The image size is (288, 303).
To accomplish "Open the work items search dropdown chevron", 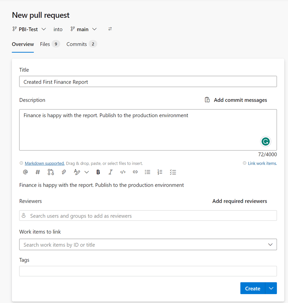I will tap(270, 244).
